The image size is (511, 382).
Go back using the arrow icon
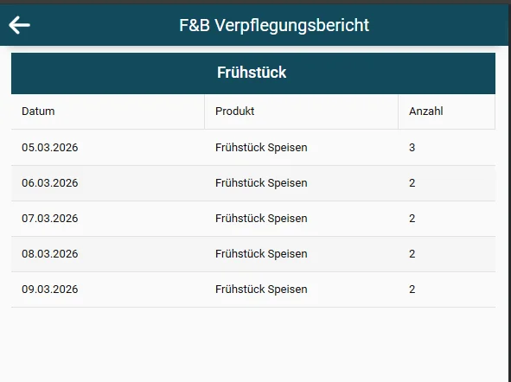(x=20, y=25)
